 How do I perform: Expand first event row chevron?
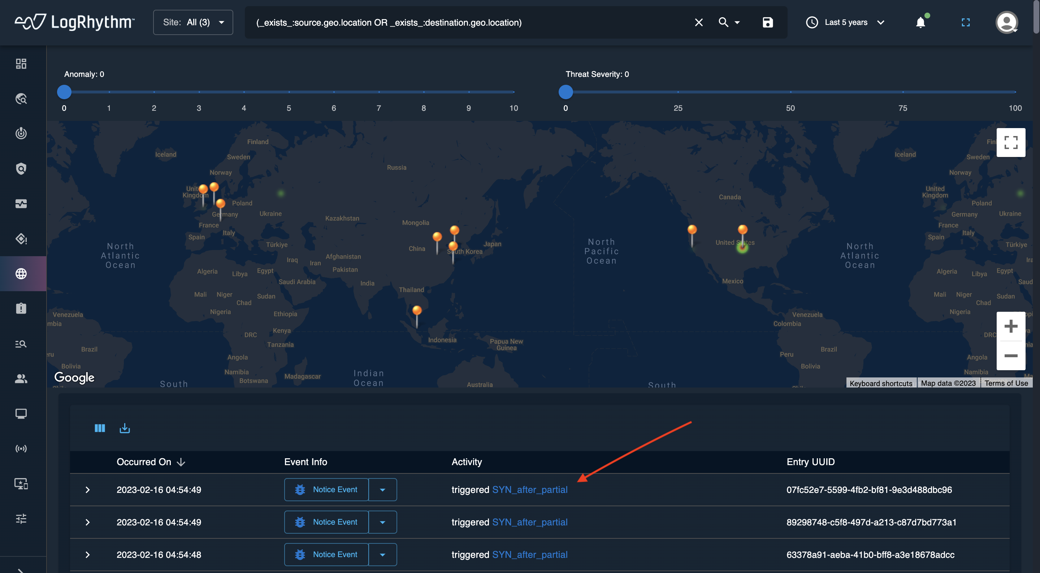[x=88, y=490]
